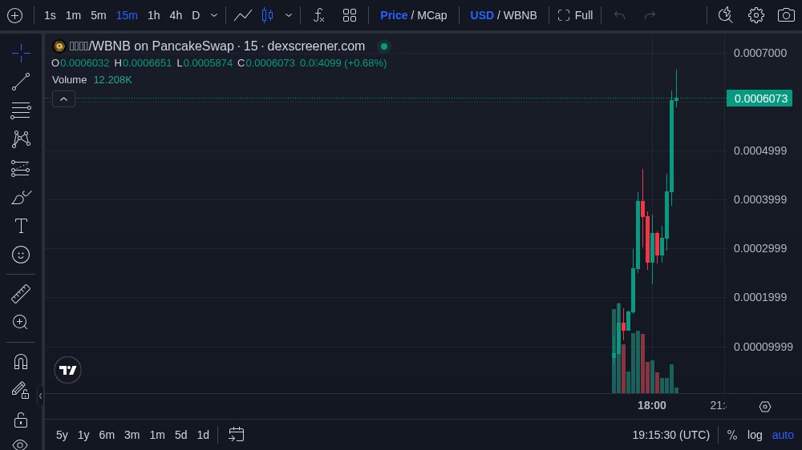Select the trend line drawing tool
This screenshot has width=802, height=450.
click(21, 82)
